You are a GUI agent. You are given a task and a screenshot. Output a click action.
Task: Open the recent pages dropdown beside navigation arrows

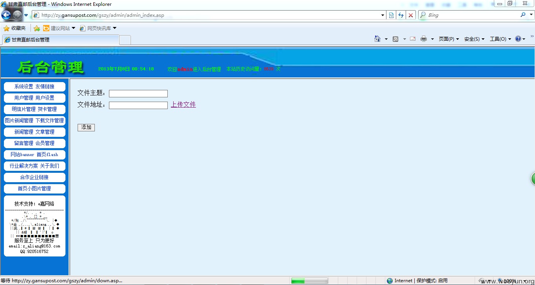[x=26, y=15]
